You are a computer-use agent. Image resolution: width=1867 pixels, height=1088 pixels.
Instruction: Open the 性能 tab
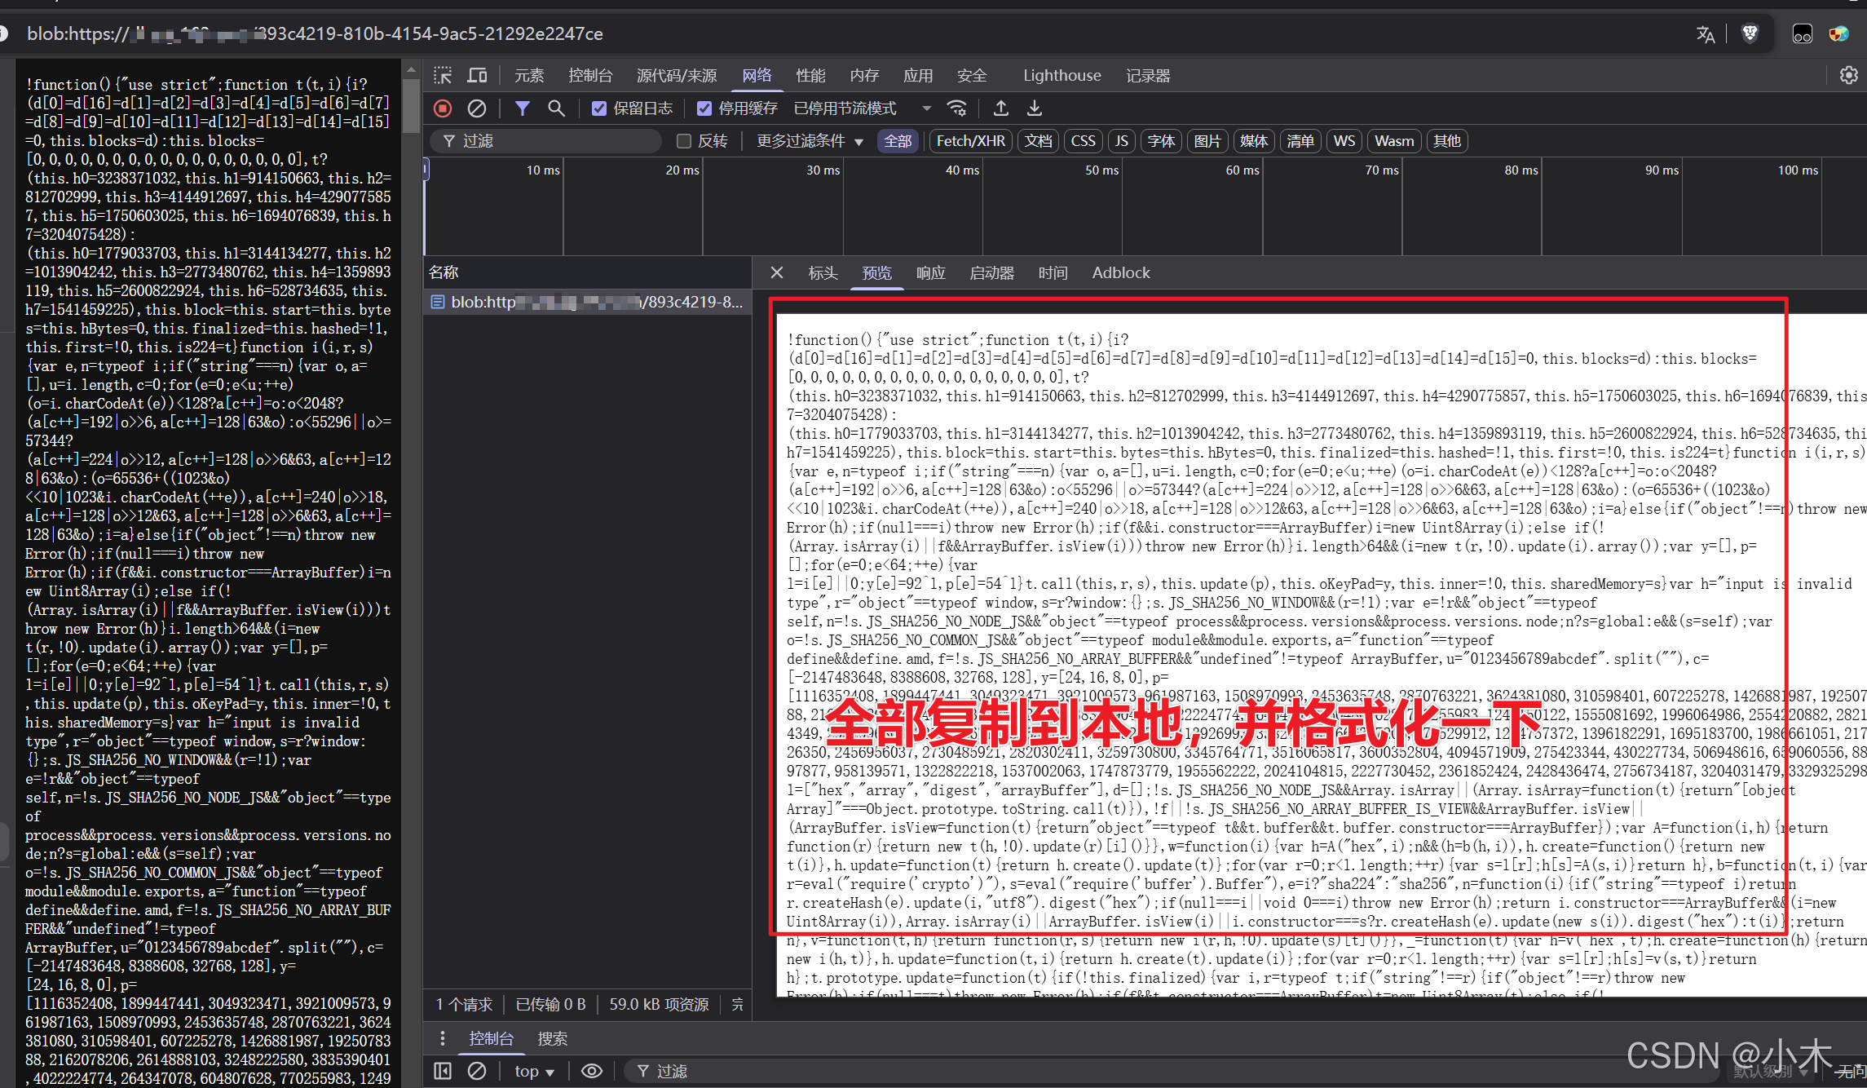(810, 76)
